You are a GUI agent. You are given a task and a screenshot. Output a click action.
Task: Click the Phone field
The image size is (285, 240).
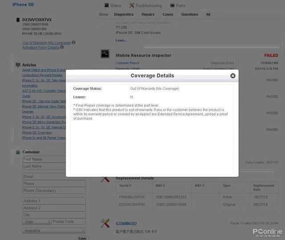[54, 184]
